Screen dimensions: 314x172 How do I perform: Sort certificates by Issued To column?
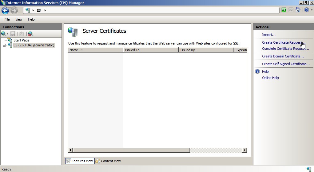[150, 50]
